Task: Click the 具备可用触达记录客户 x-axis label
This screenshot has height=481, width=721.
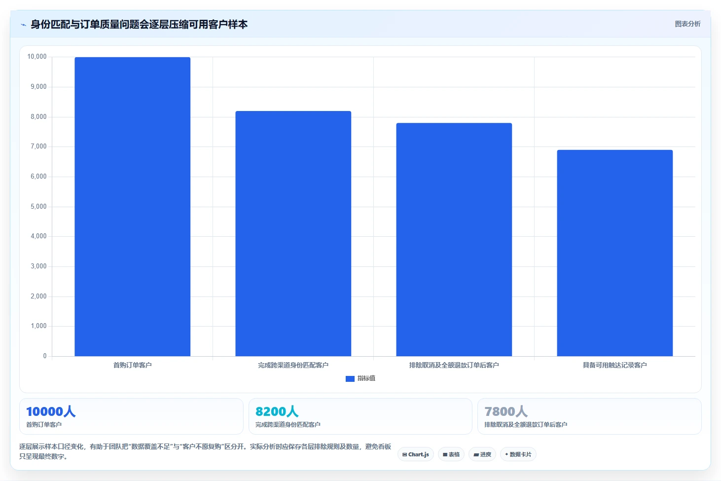Action: point(614,365)
